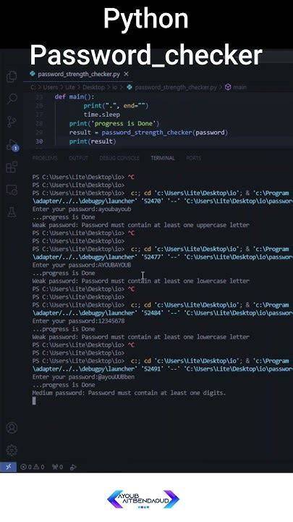Click the forwarded ports indicator in status bar
This screenshot has height=522, width=293.
57,467
